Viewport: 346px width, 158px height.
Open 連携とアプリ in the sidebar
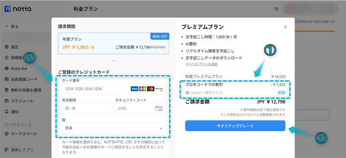tap(19, 150)
